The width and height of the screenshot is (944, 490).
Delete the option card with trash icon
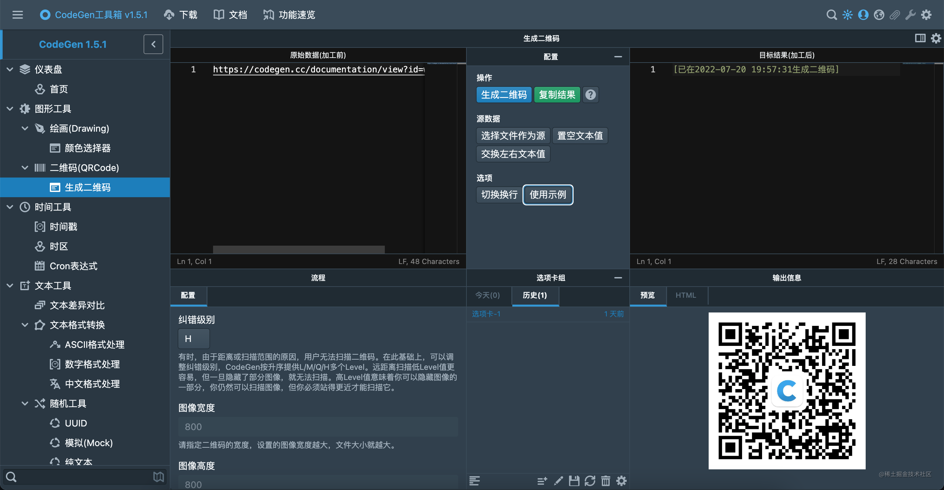coord(606,481)
